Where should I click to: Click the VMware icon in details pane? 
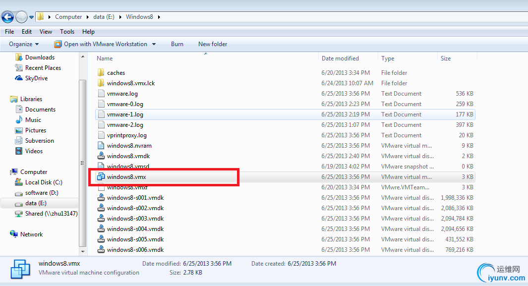click(20, 269)
